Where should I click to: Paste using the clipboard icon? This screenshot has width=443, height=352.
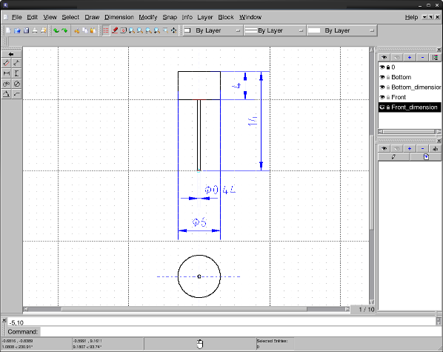point(93,30)
